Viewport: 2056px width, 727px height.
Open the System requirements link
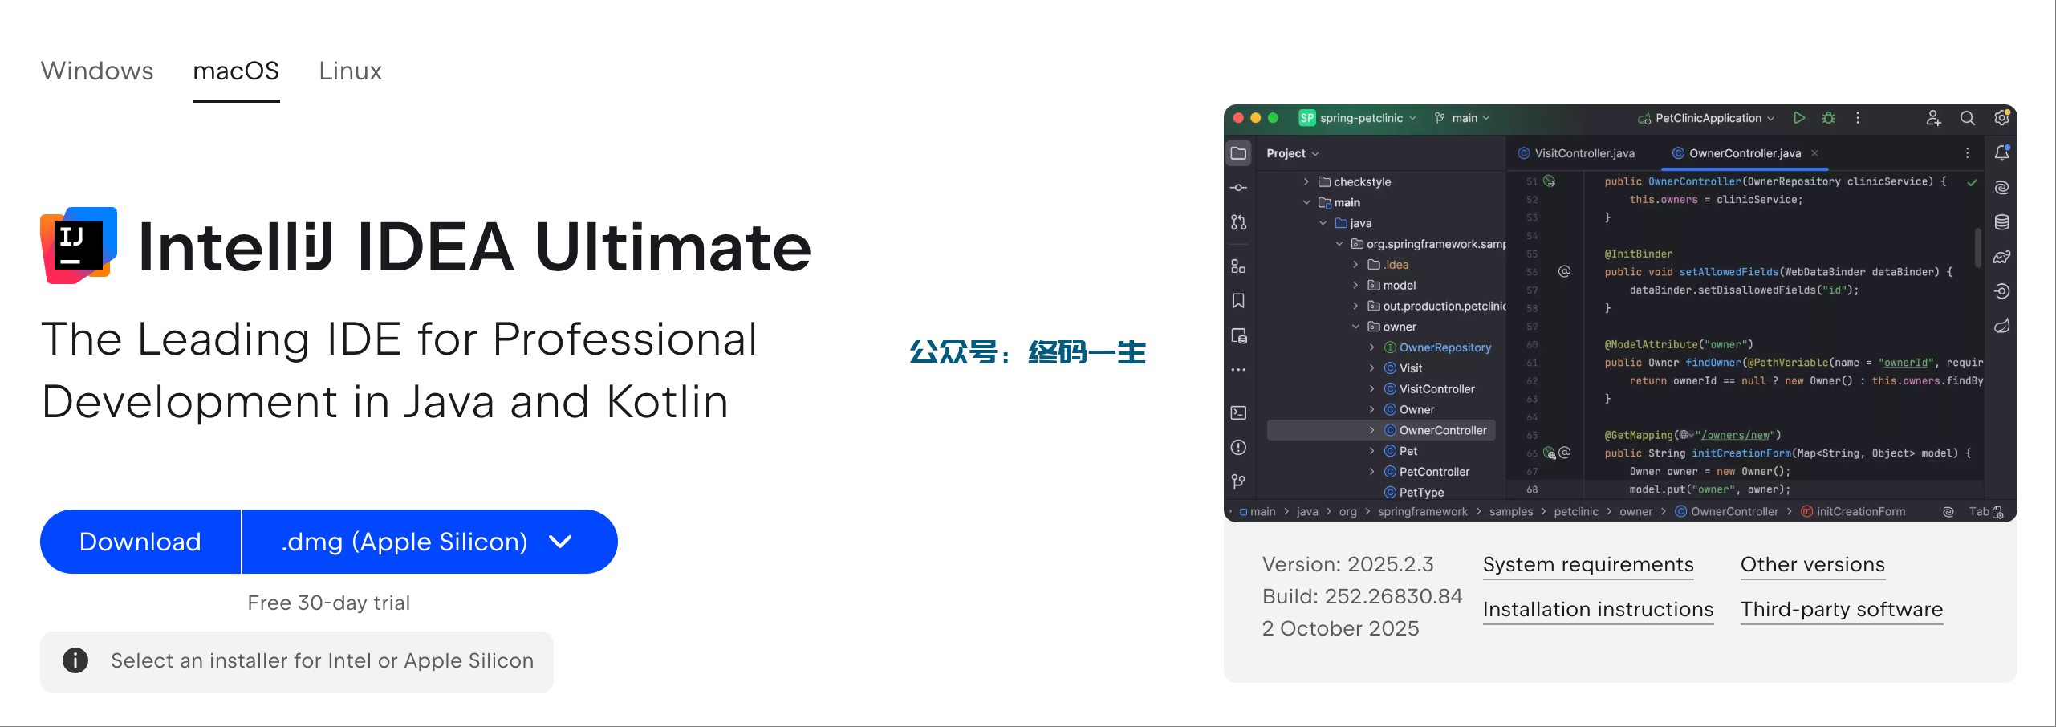[1587, 565]
